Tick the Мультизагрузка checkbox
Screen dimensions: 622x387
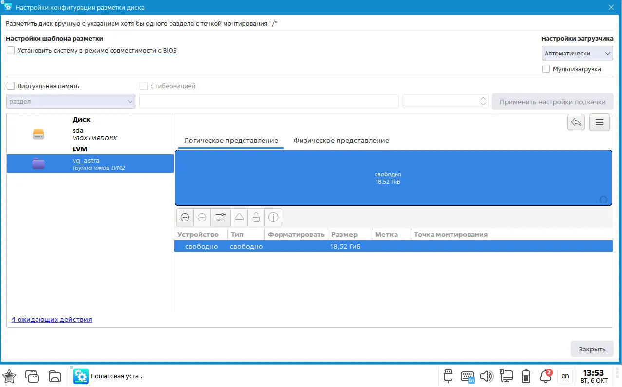[x=546, y=69]
